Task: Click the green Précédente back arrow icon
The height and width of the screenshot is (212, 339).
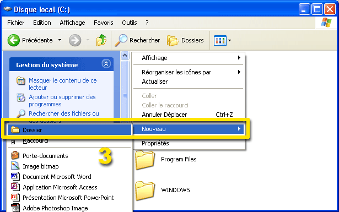Action: tap(14, 40)
